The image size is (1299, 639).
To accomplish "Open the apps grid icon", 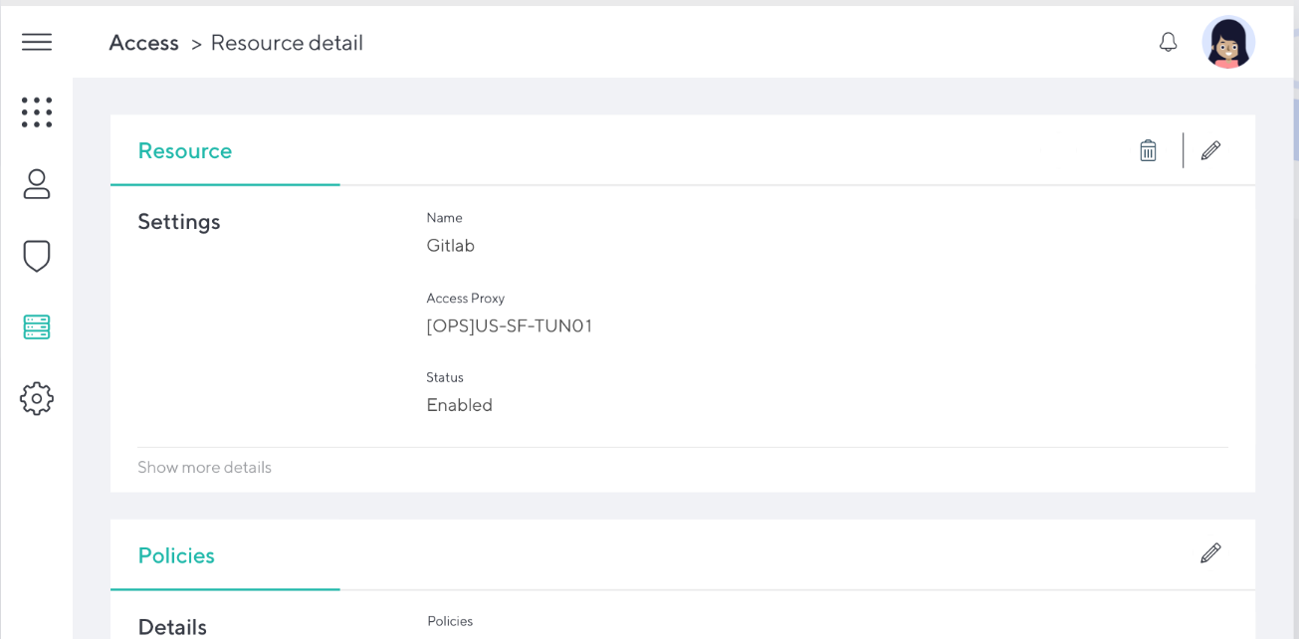I will coord(37,112).
